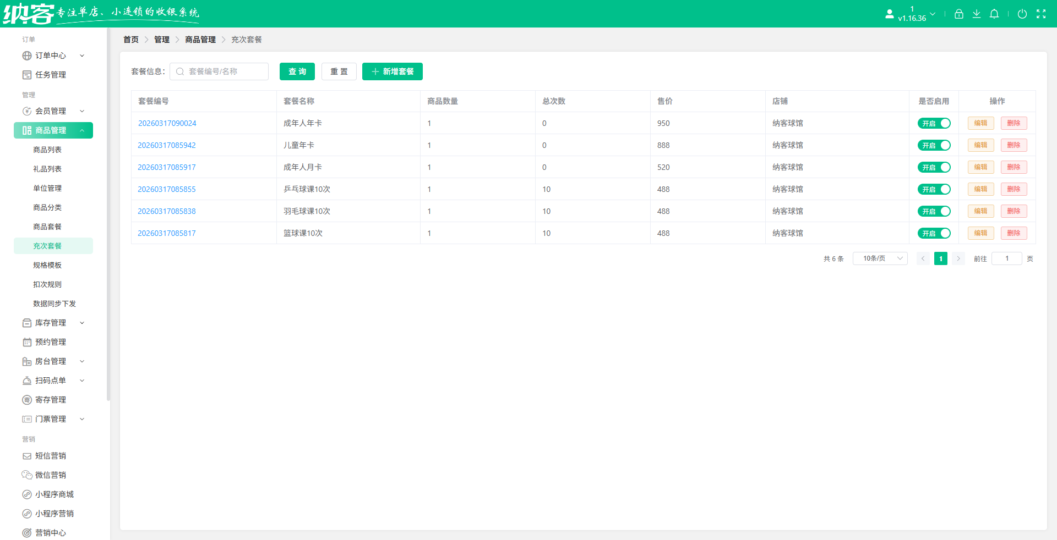Click the 扫码点单 icon
Viewport: 1057px width, 540px height.
pos(27,381)
